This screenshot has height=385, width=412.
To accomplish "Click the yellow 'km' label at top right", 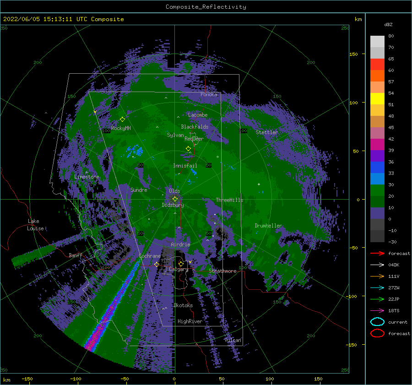I will 358,19.
